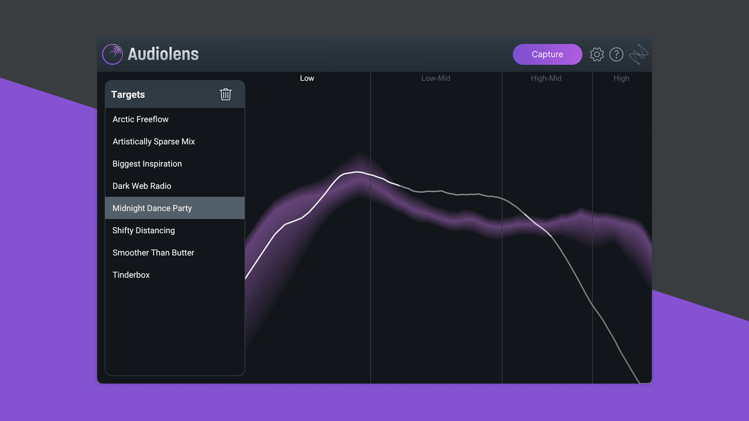The image size is (749, 421).
Task: Choose the Smoother Than Butter target
Action: coord(153,253)
